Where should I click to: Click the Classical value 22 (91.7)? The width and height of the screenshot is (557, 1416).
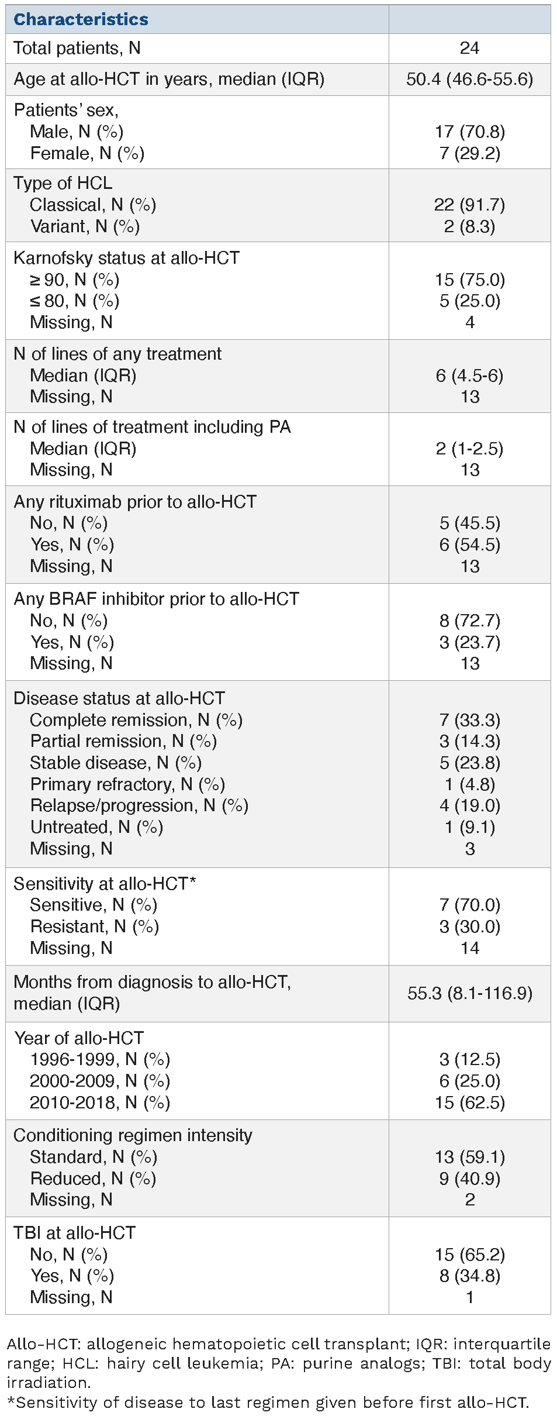pos(469,205)
